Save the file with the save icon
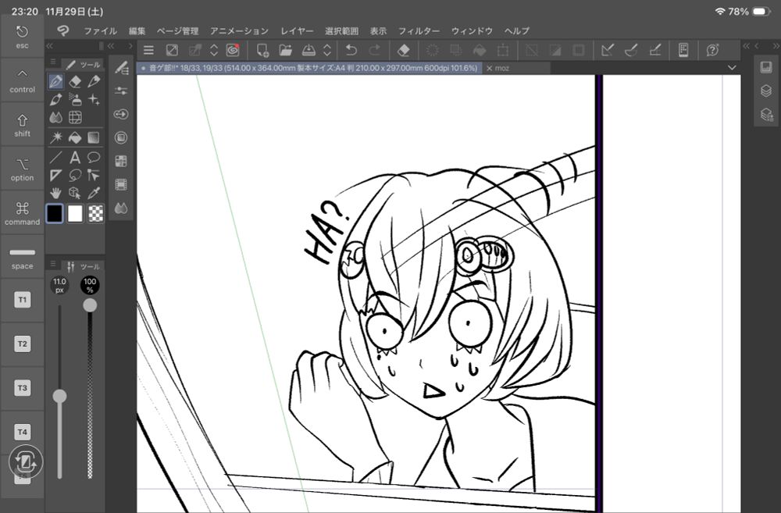Viewport: 781px width, 513px height. [308, 50]
